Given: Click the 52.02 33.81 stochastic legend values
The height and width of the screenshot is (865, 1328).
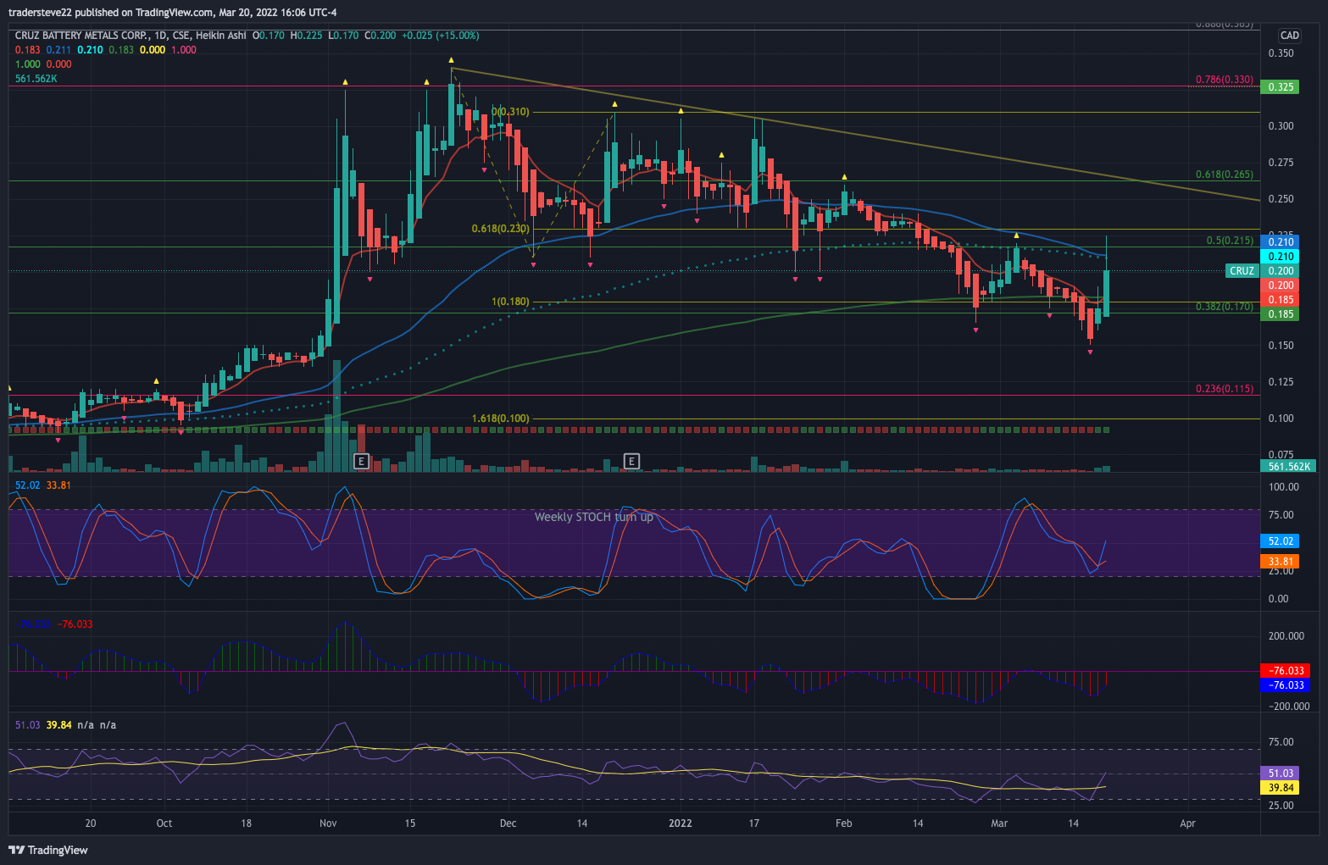Looking at the screenshot, I should (43, 485).
